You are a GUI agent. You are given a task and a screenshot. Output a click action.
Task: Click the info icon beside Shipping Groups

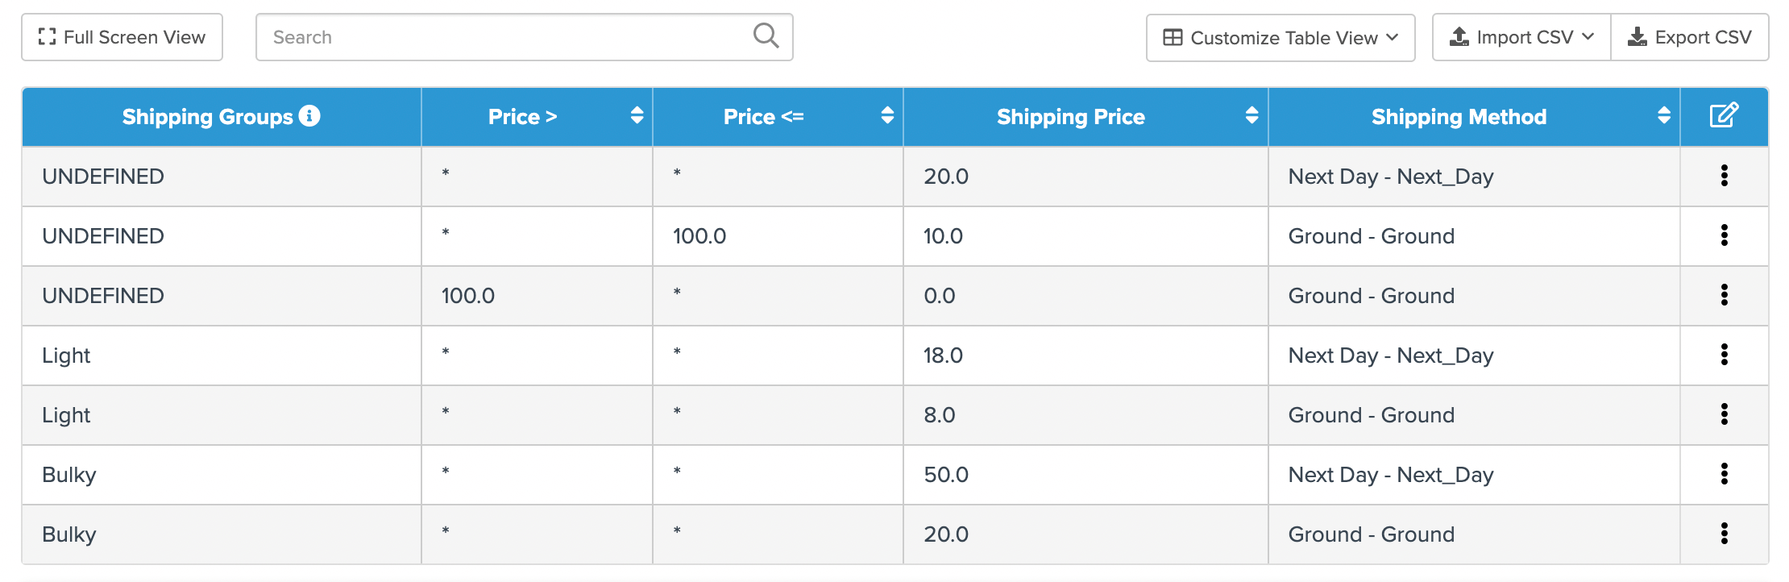pyautogui.click(x=309, y=116)
